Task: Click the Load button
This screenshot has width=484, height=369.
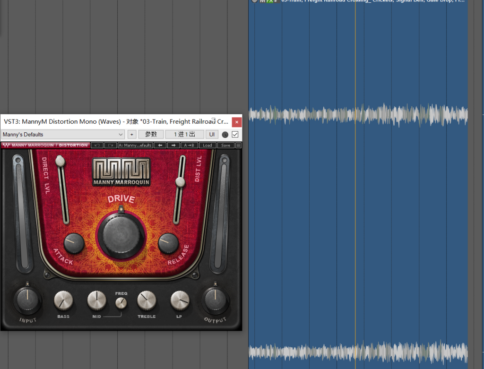Action: [207, 146]
